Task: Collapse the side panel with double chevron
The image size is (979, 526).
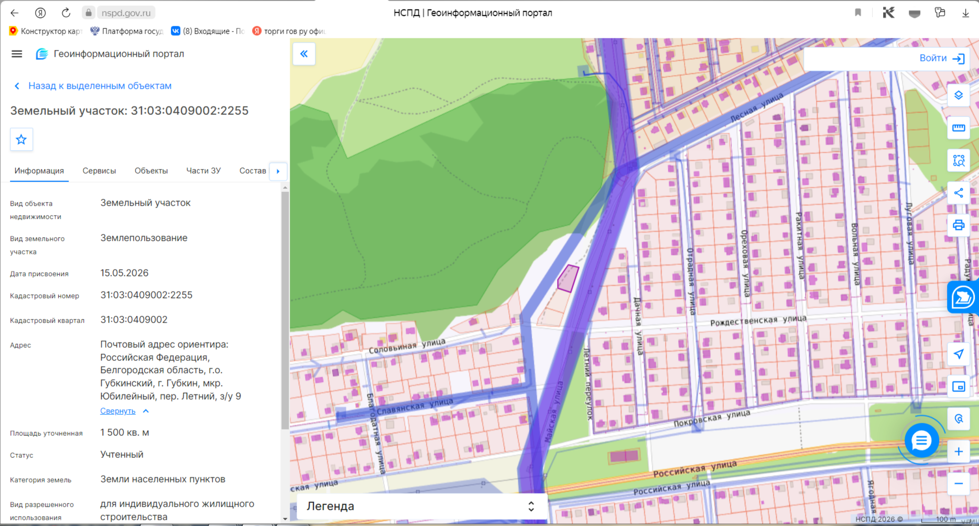Action: (304, 54)
